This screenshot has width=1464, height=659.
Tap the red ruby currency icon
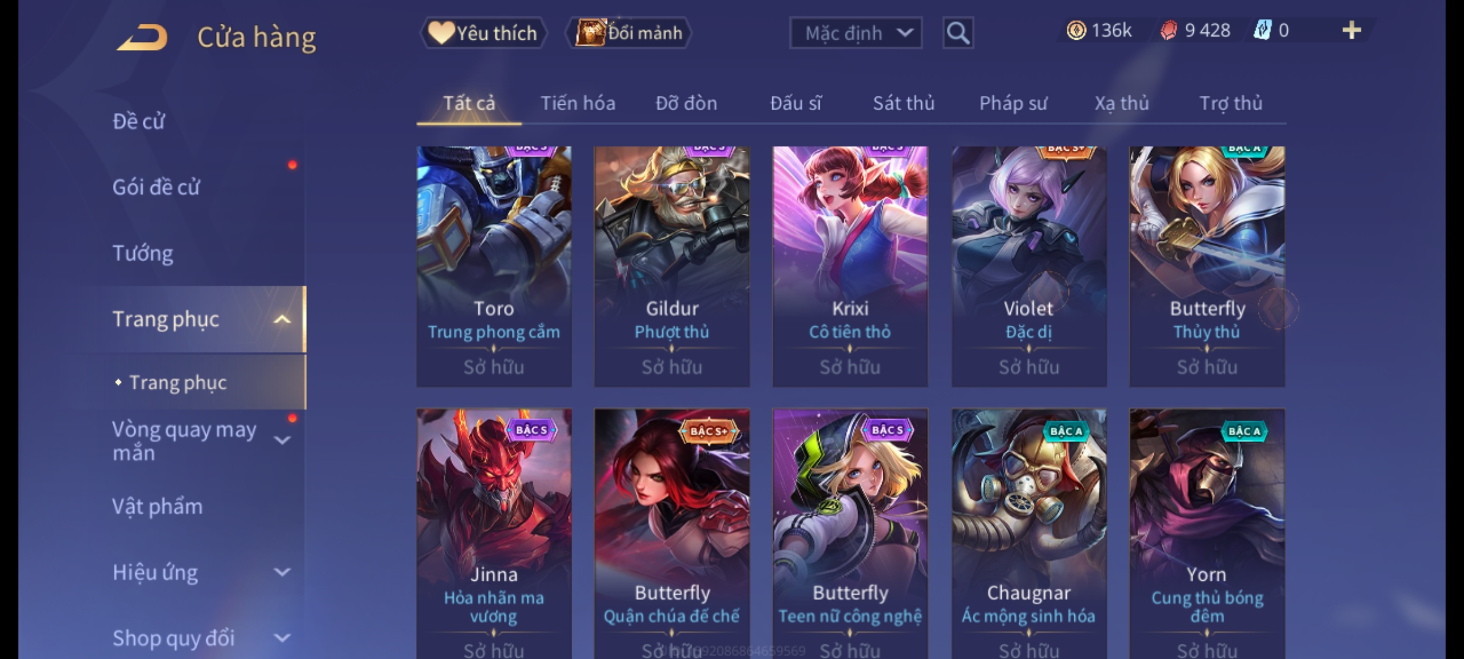pos(1168,31)
